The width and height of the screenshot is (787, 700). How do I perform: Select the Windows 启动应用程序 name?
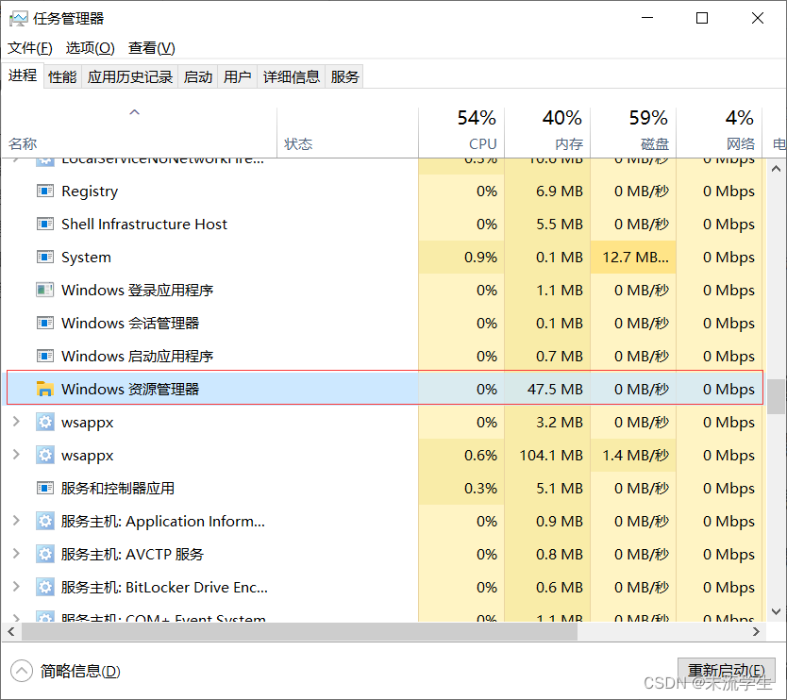pos(137,357)
